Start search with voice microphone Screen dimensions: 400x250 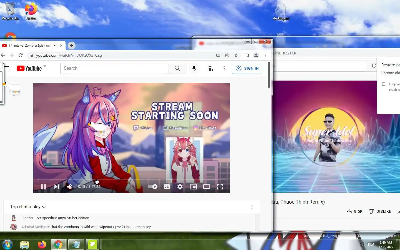[x=194, y=68]
